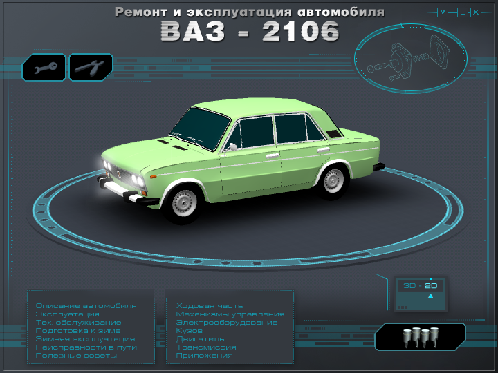Click the car's glowing headlights
Image resolution: width=498 pixels, height=373 pixels.
pyautogui.click(x=138, y=181)
